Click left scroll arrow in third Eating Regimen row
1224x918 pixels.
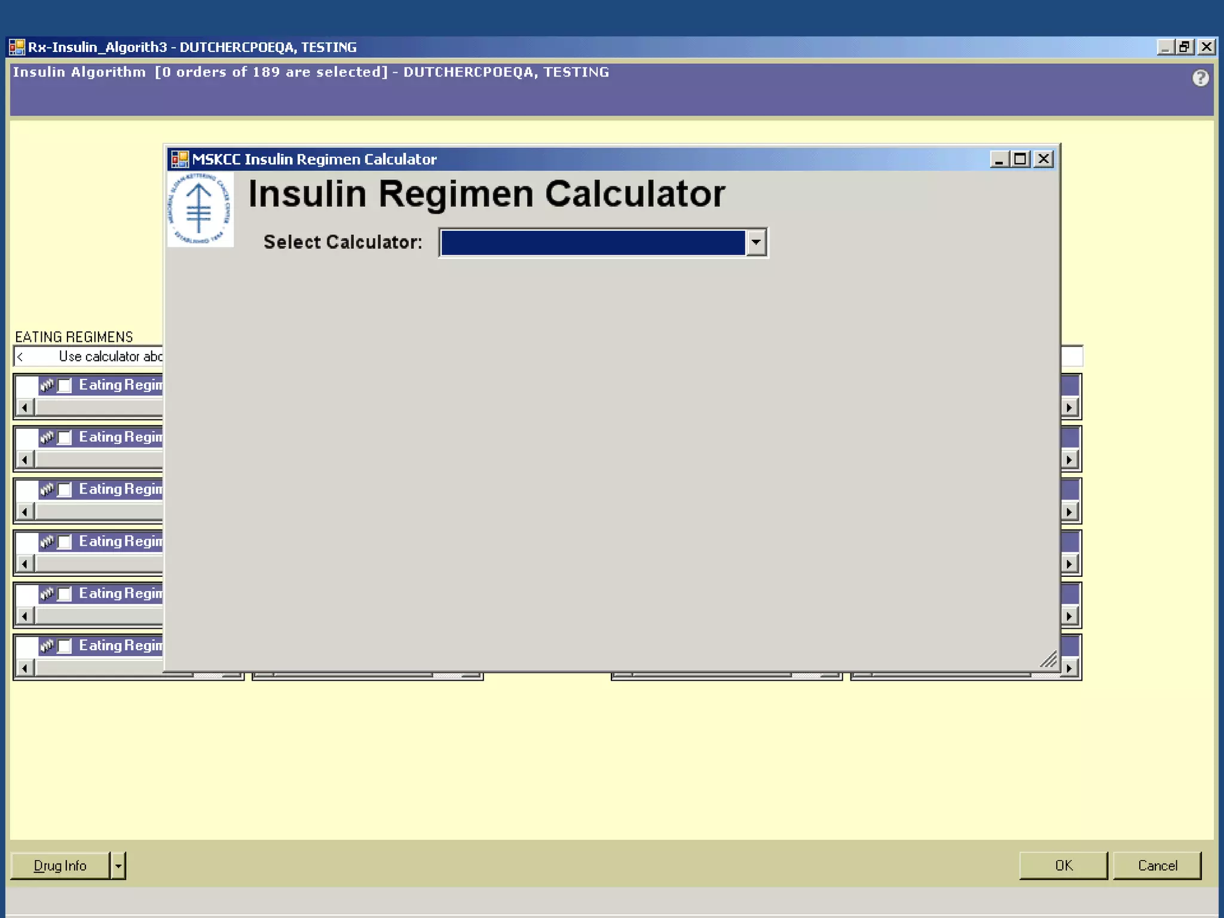[25, 512]
